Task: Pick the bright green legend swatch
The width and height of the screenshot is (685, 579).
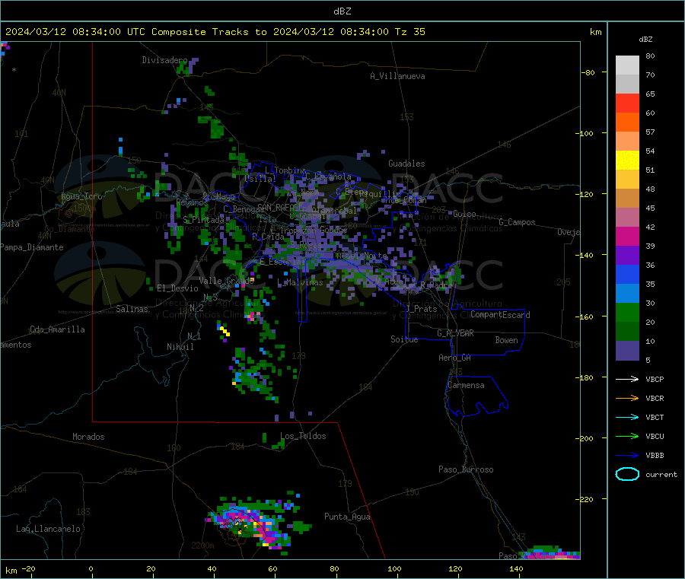Action: (x=627, y=312)
